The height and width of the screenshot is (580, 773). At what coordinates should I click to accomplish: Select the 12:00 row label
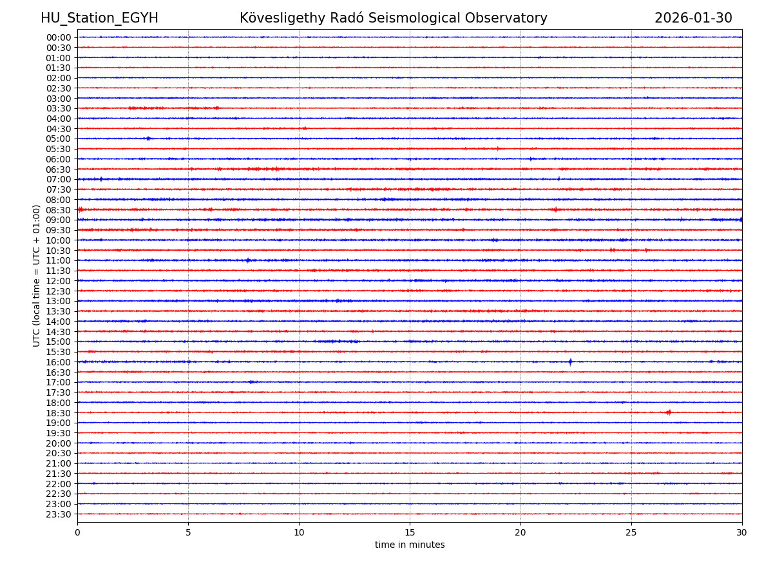(x=59, y=281)
